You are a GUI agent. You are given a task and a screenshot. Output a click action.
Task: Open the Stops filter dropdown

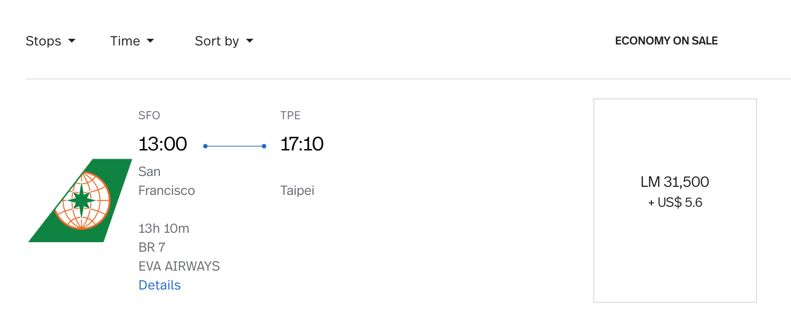[51, 41]
